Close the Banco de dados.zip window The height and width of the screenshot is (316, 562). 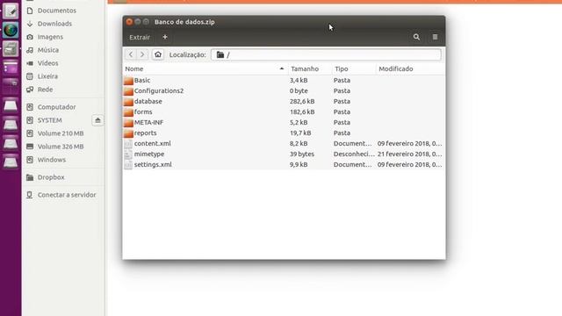129,22
